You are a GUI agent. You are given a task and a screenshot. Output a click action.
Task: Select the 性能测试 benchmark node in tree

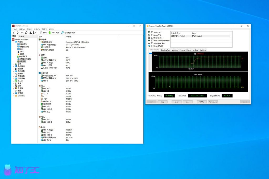pyautogui.click(x=20, y=96)
